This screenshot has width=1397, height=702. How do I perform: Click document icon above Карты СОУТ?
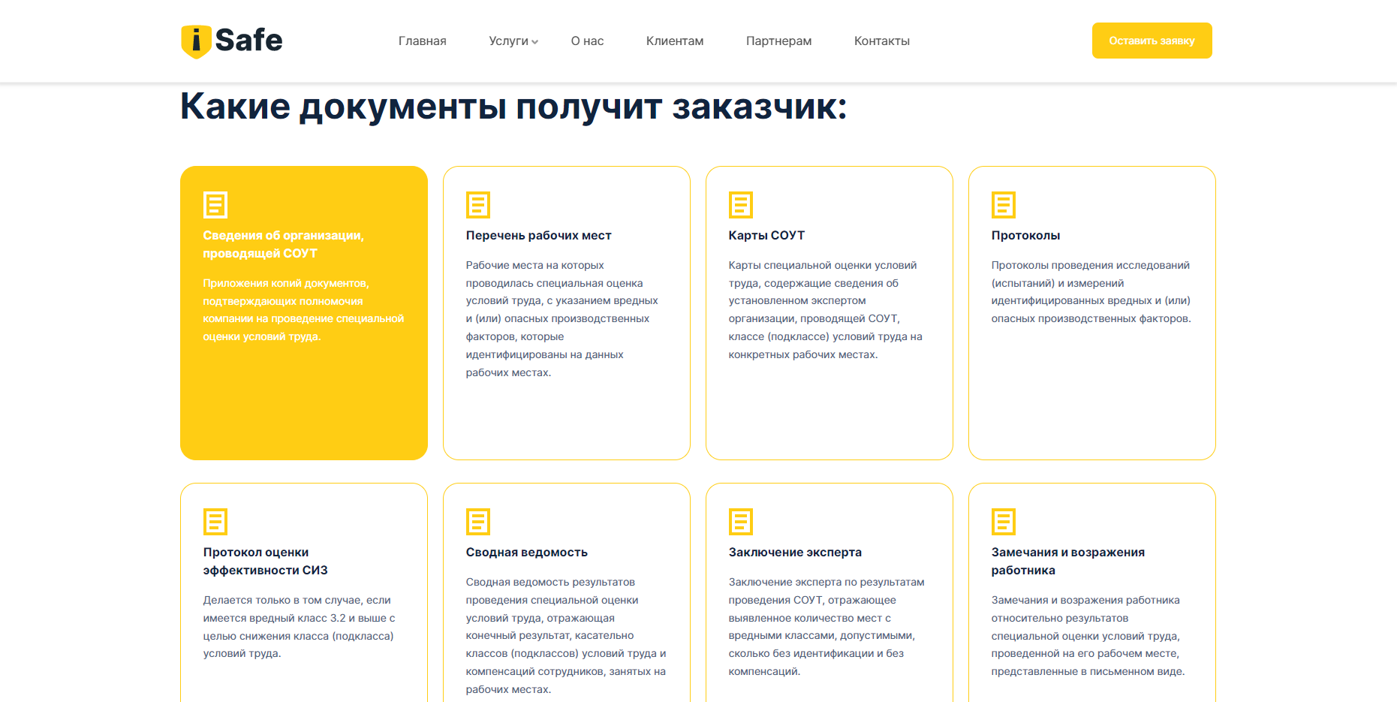point(741,205)
